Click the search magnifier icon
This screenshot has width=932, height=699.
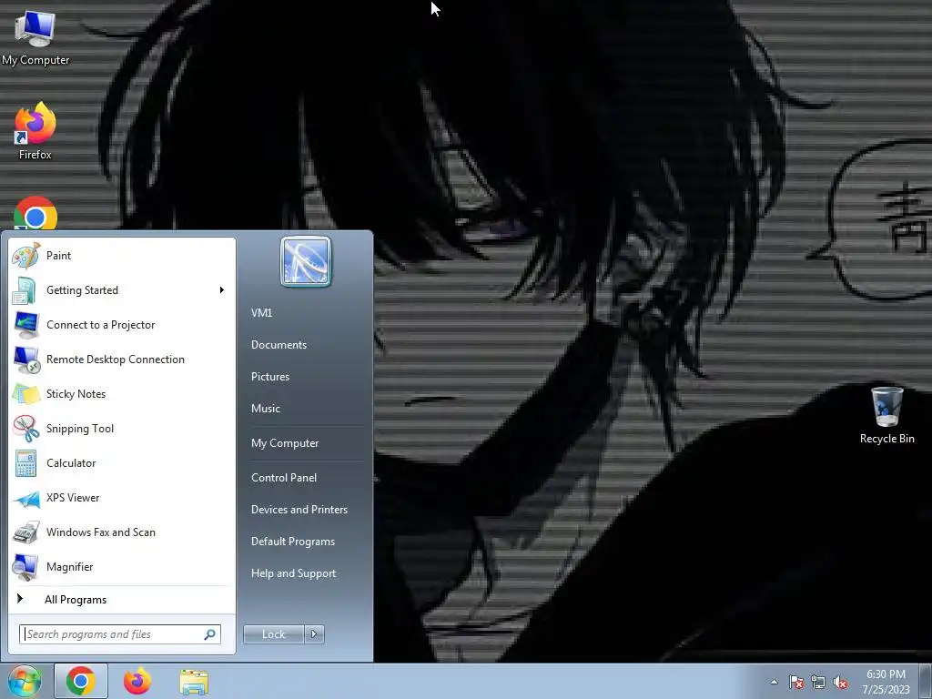(x=210, y=634)
